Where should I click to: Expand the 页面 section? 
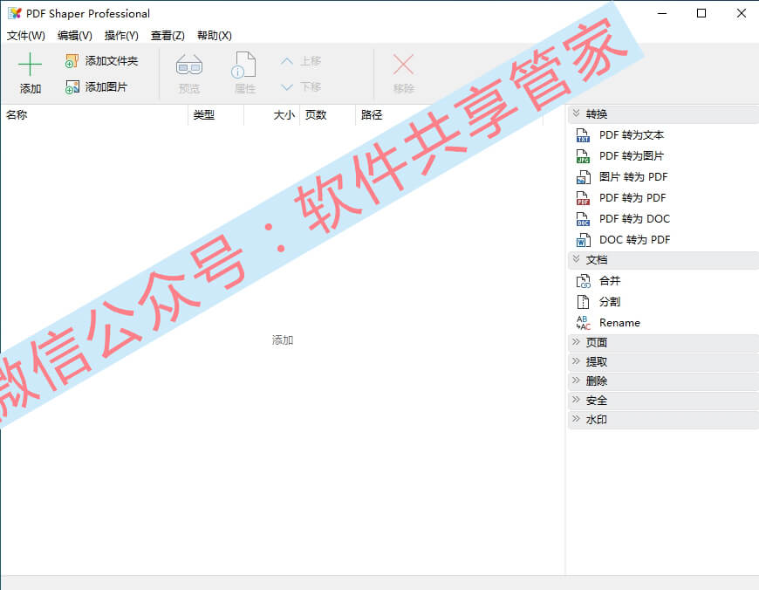coord(576,342)
